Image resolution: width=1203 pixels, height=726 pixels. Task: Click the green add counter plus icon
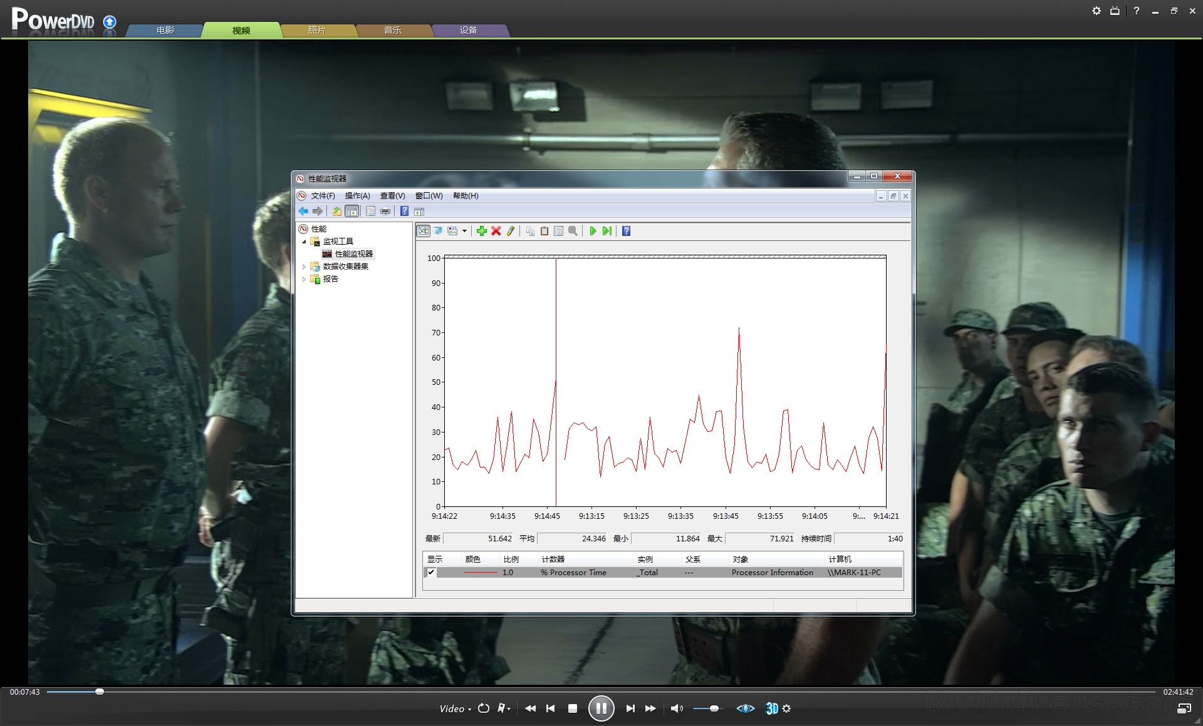pos(481,231)
